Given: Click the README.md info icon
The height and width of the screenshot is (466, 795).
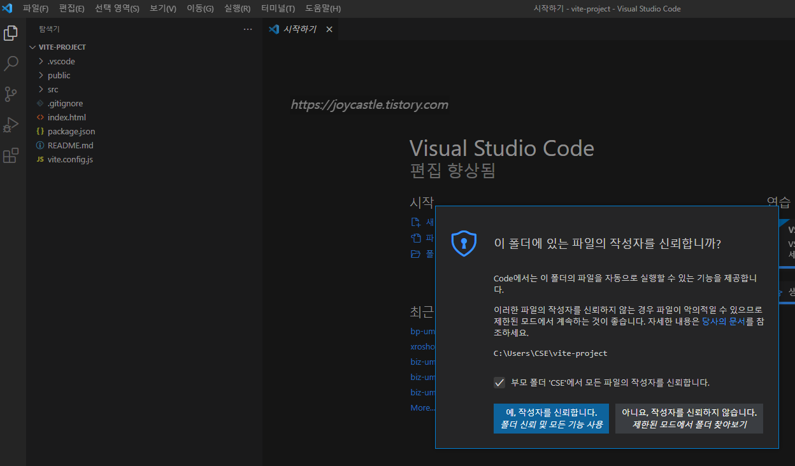Looking at the screenshot, I should 40,145.
